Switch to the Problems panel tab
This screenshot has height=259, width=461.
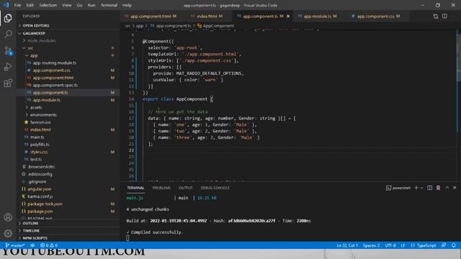tap(161, 188)
